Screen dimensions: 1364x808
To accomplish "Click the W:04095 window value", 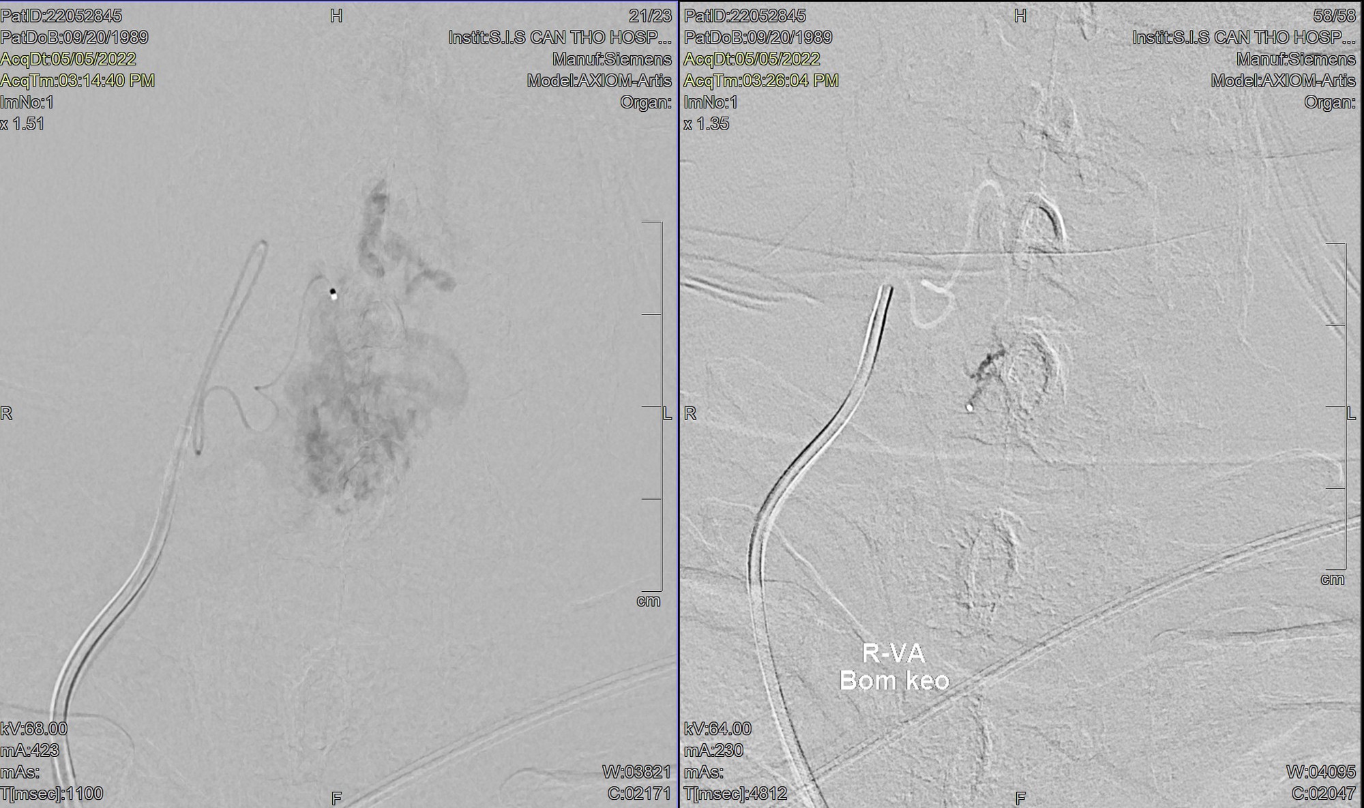I will point(1321,772).
